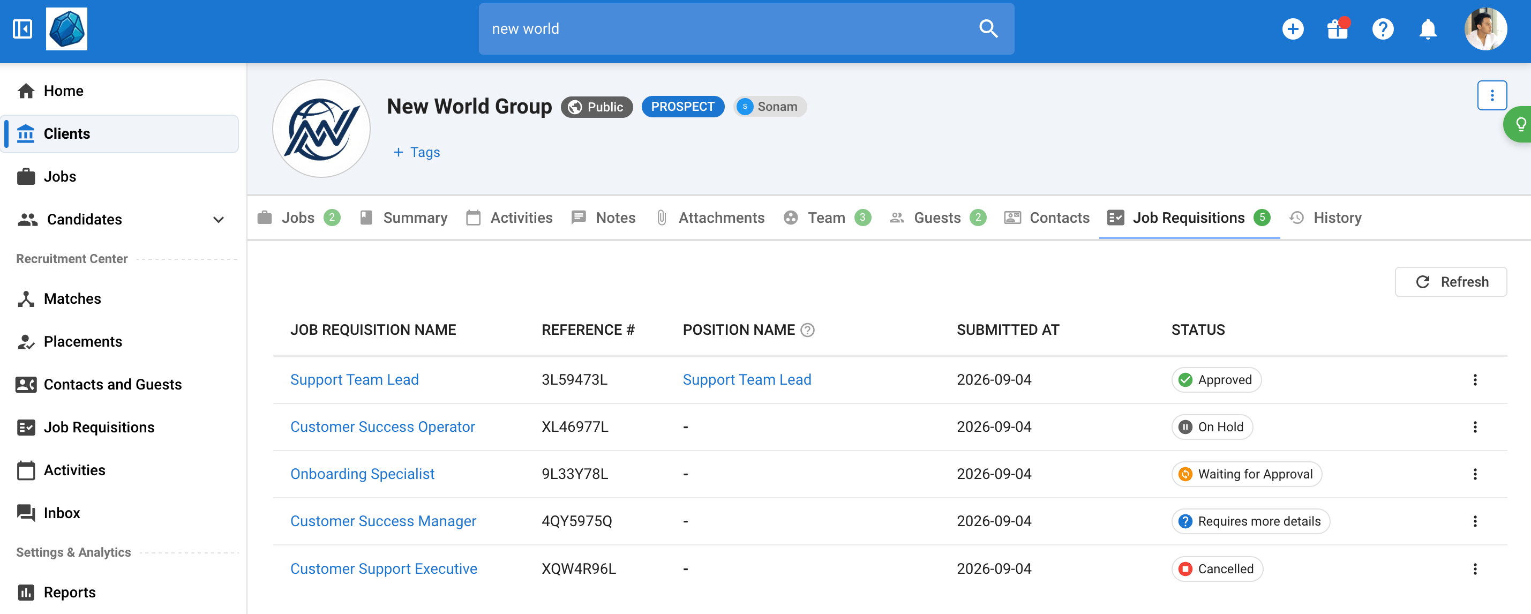
Task: Collapse the sidebar panel icon
Action: [22, 28]
